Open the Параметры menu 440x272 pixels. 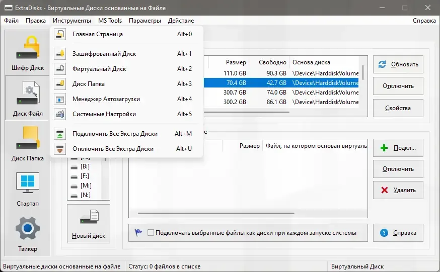click(x=145, y=21)
